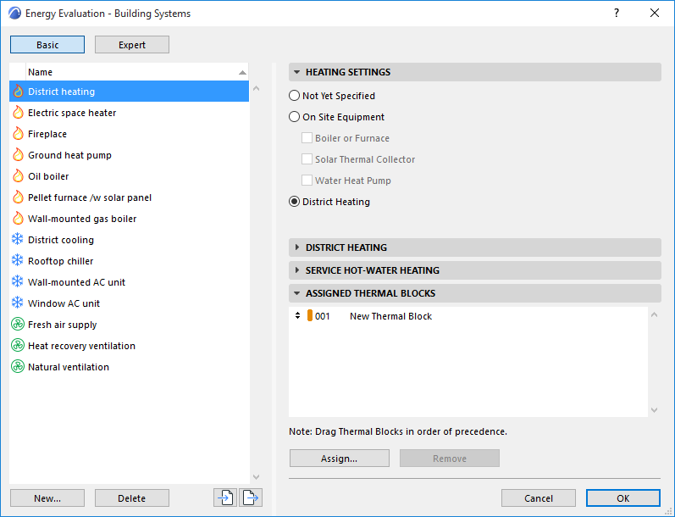The width and height of the screenshot is (675, 517).
Task: Click the snowflake icon beside District cooling
Action: coord(17,239)
